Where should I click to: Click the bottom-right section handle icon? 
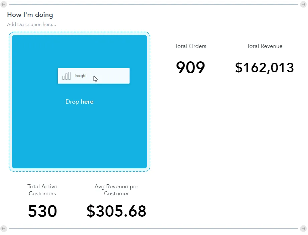(304, 229)
